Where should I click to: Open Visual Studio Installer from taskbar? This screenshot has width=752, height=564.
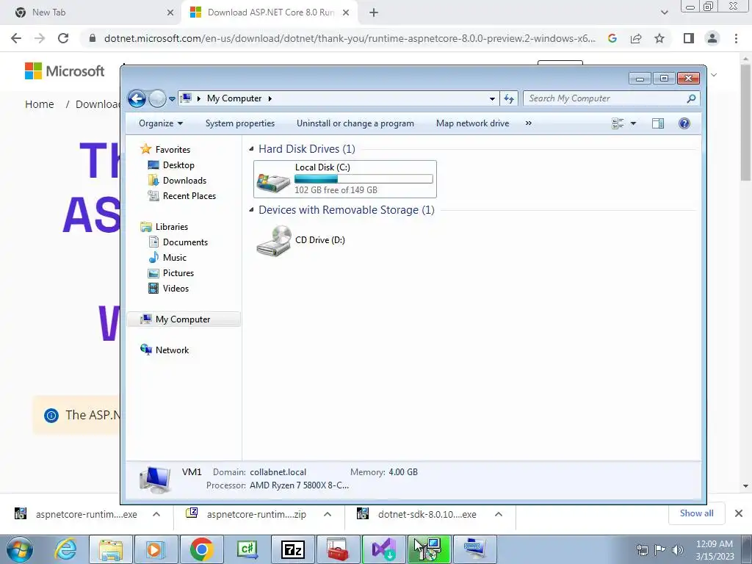[x=383, y=549]
